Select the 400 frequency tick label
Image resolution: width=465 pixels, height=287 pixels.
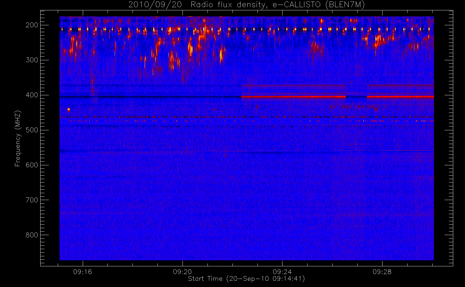pos(32,95)
